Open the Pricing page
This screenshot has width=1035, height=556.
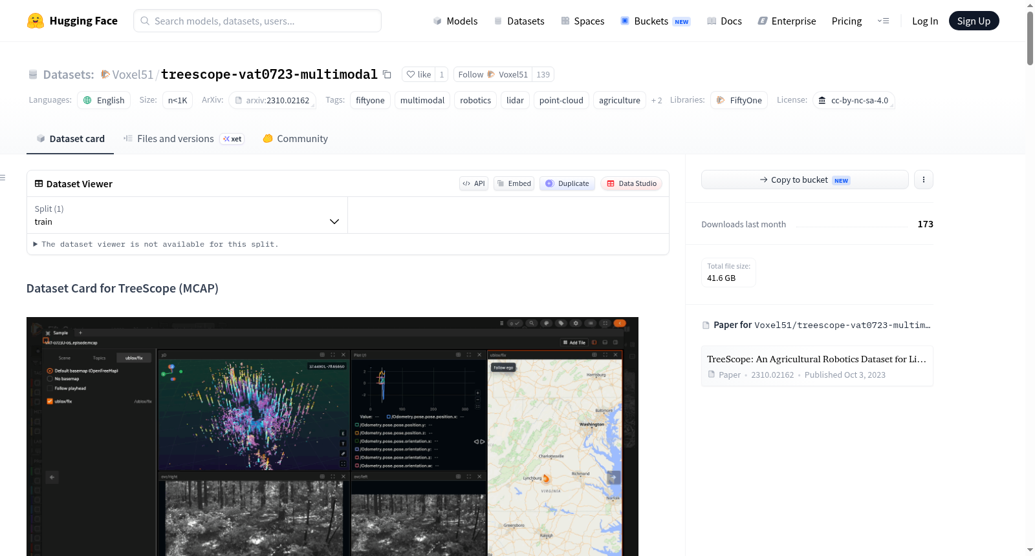(x=847, y=21)
